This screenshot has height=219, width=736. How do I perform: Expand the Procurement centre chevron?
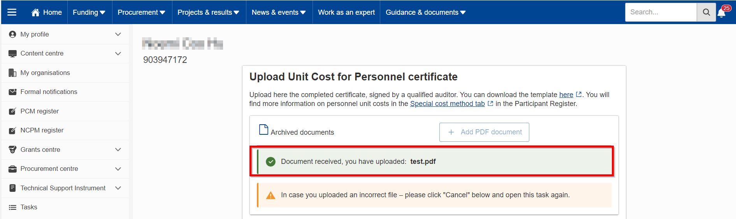(x=118, y=169)
